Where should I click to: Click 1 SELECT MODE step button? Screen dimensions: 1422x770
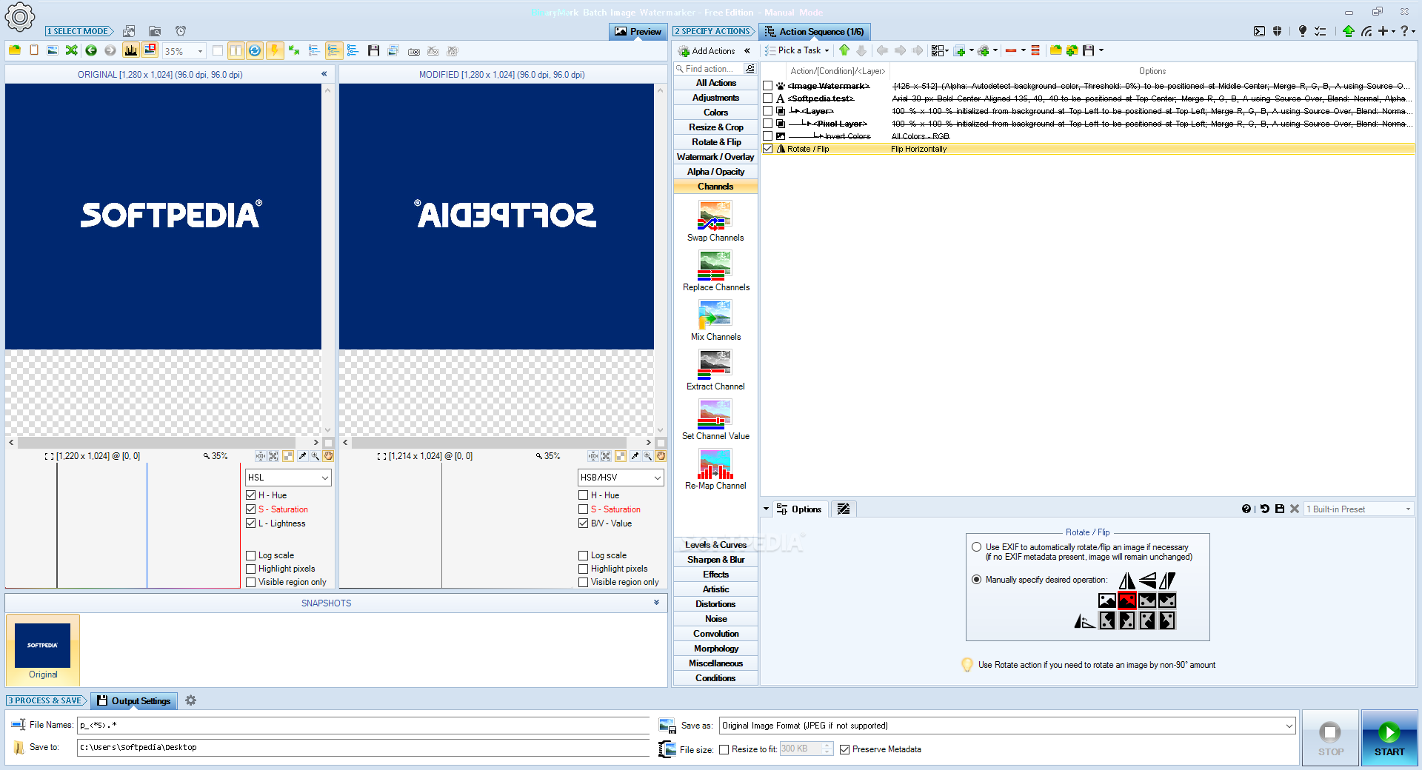(x=79, y=31)
